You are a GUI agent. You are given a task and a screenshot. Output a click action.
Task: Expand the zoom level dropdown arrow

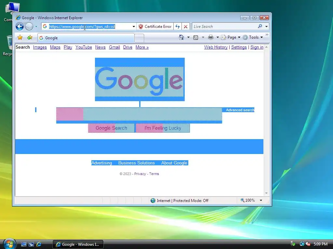click(x=261, y=200)
